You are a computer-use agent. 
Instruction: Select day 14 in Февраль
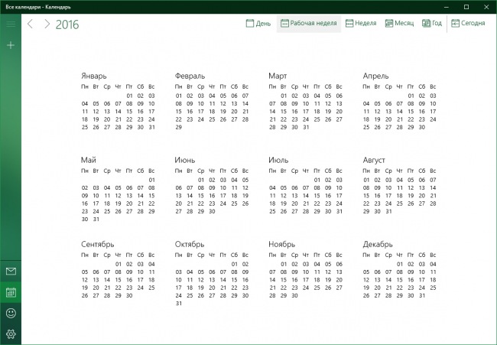245,104
